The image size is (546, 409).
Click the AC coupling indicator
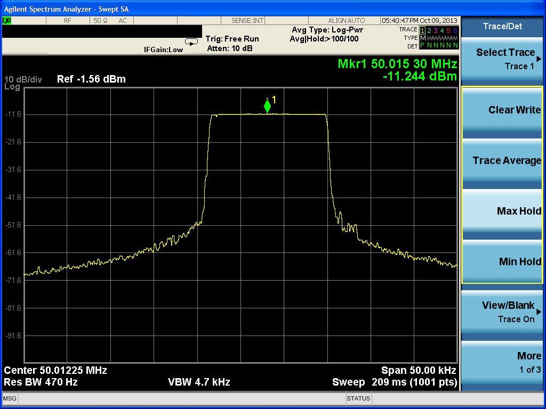pos(123,21)
